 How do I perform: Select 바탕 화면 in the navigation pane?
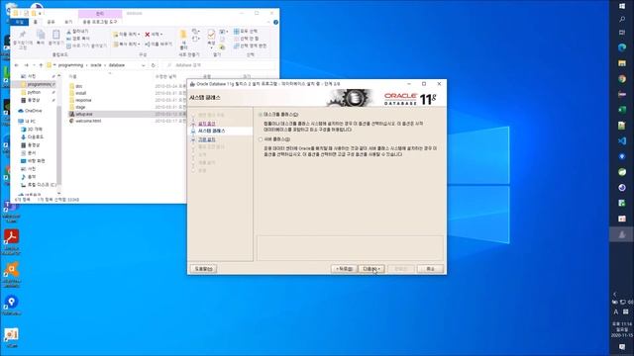[36, 161]
